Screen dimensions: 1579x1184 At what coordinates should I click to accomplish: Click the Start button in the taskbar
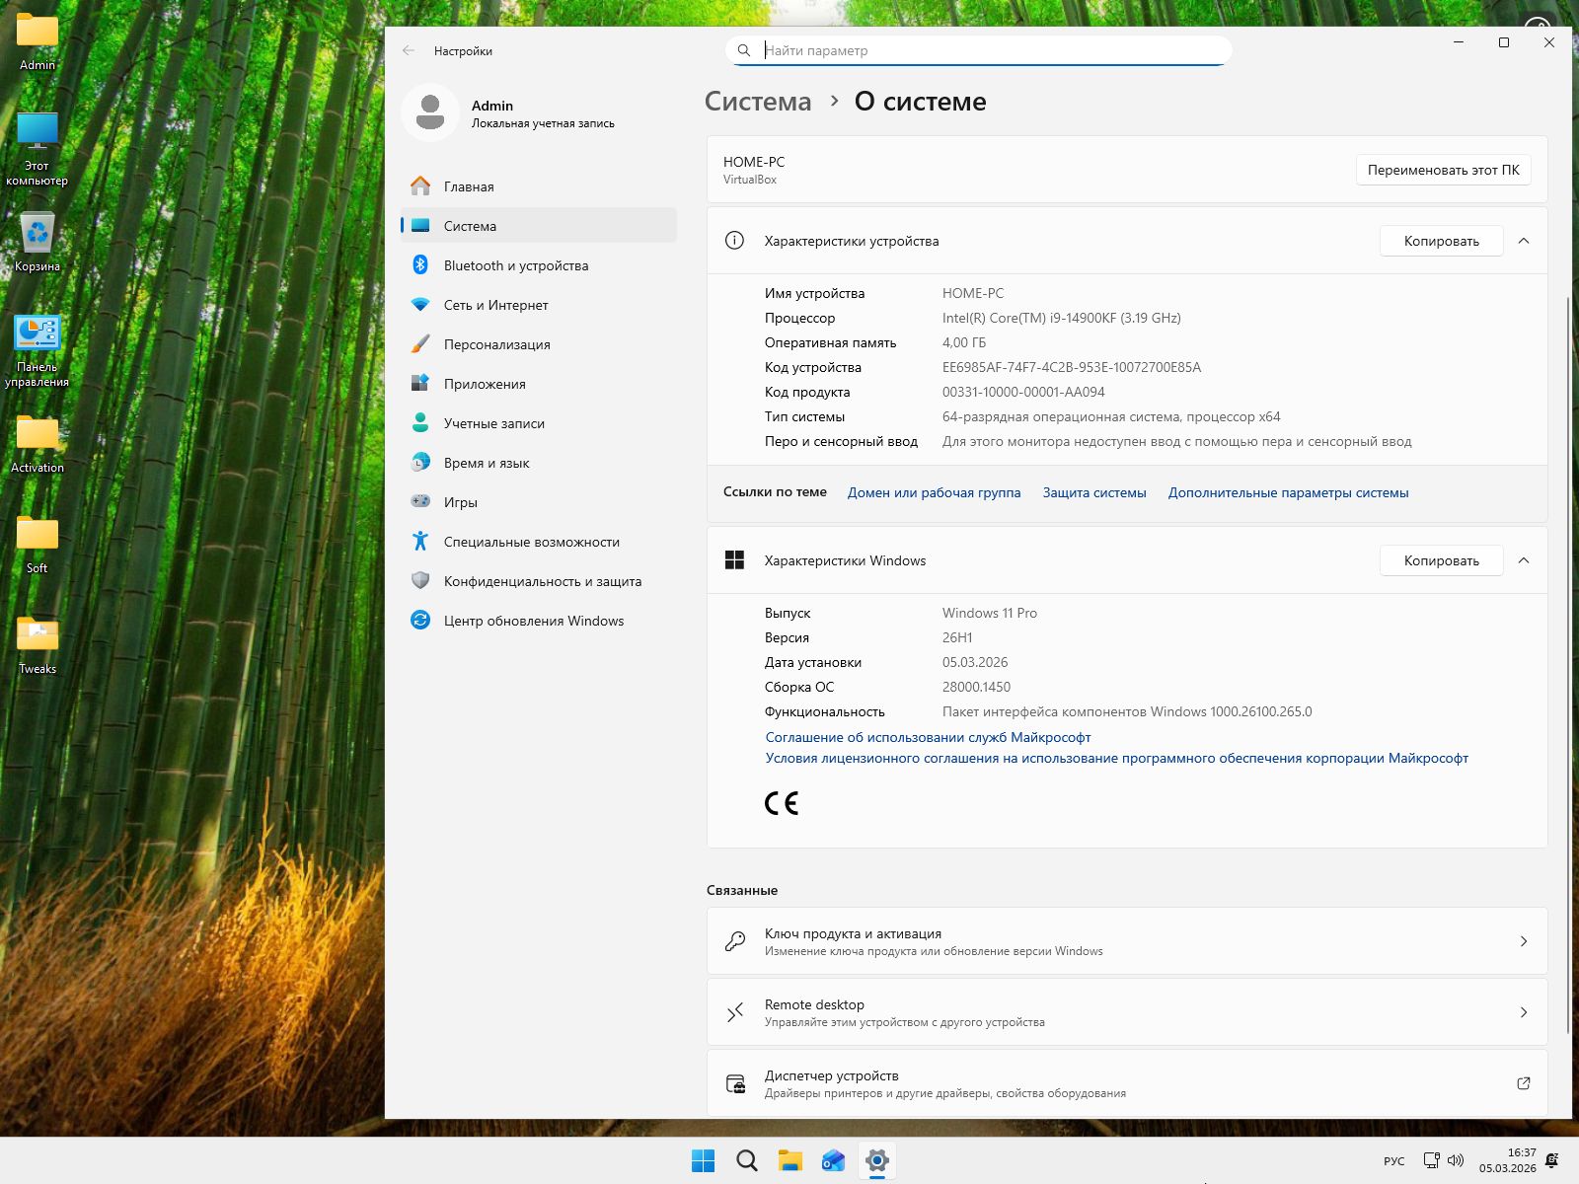click(x=703, y=1160)
